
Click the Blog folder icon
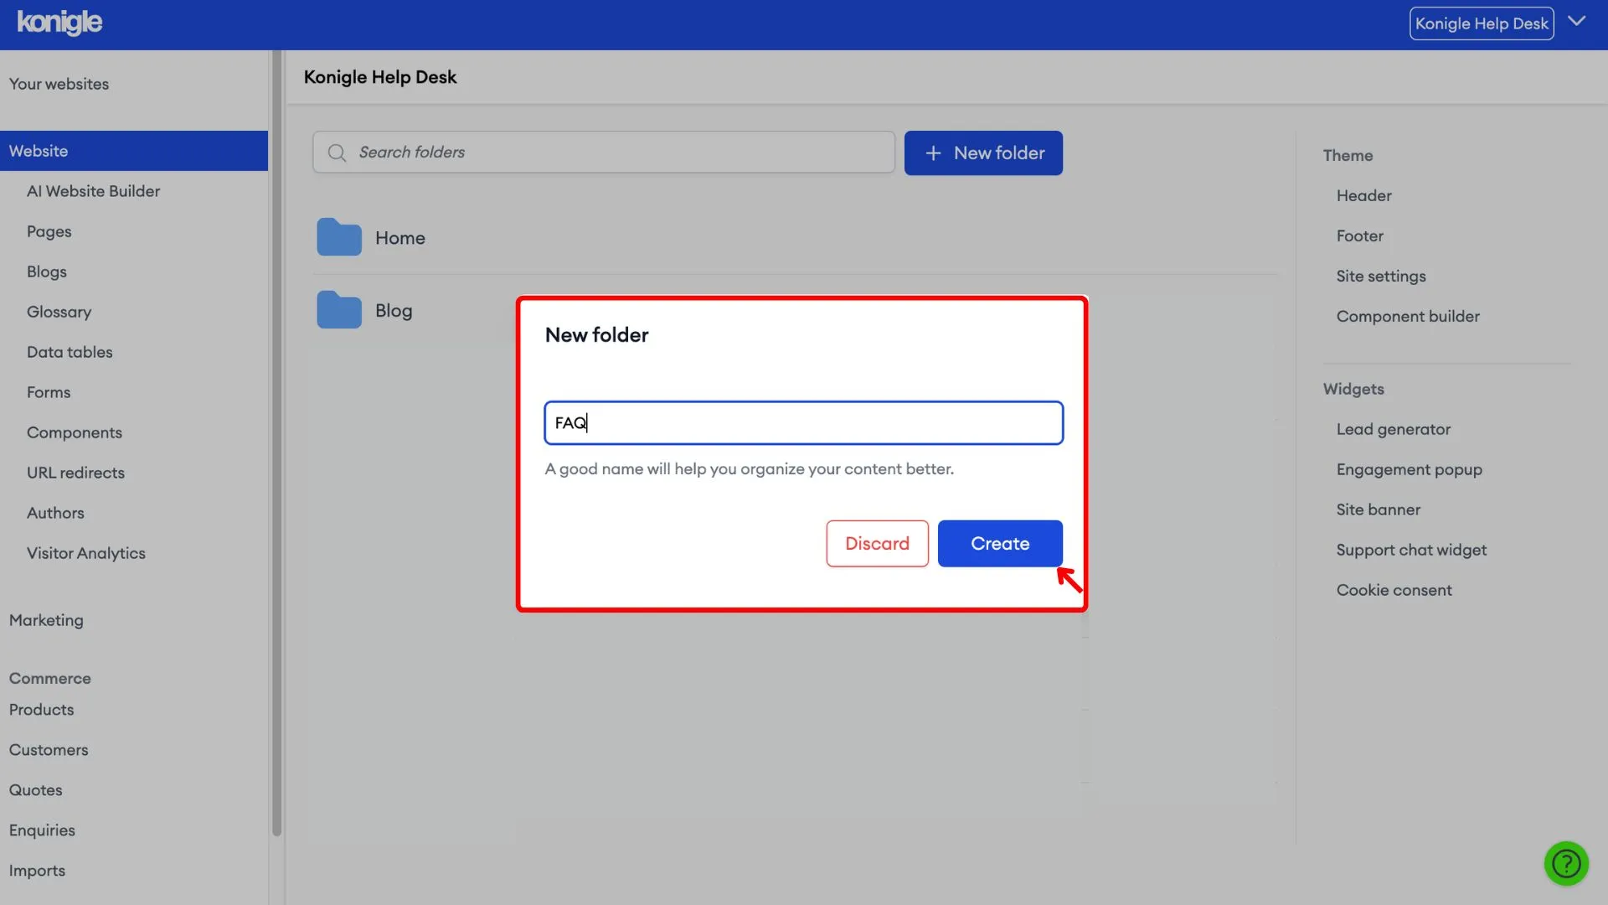pyautogui.click(x=339, y=310)
